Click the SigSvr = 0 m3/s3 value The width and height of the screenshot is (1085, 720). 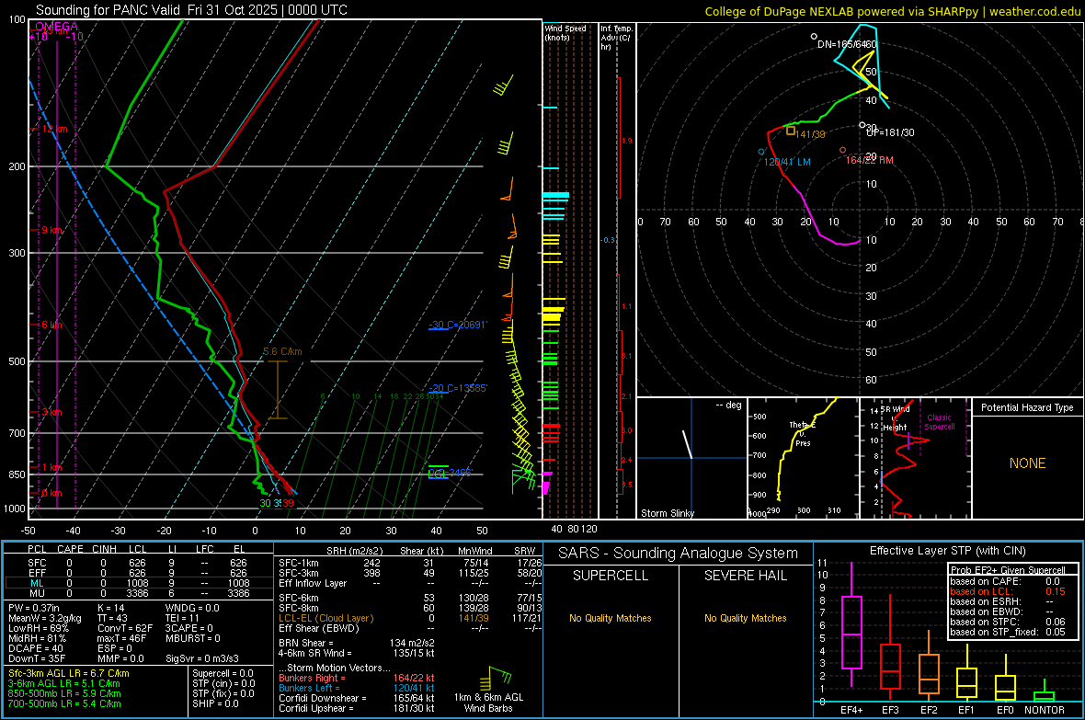[202, 658]
